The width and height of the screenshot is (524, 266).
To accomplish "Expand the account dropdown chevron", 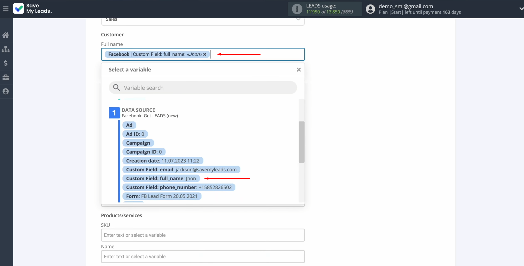I will [521, 9].
